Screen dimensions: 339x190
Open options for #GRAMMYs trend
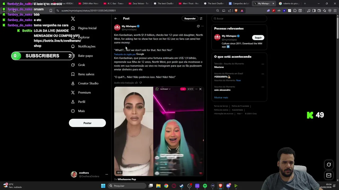click(x=263, y=74)
